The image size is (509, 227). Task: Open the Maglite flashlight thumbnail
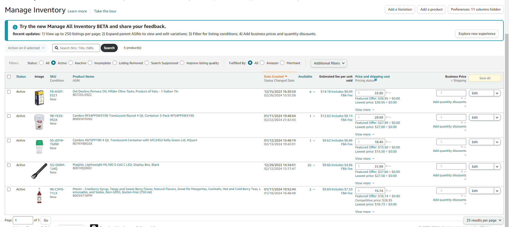pyautogui.click(x=40, y=171)
